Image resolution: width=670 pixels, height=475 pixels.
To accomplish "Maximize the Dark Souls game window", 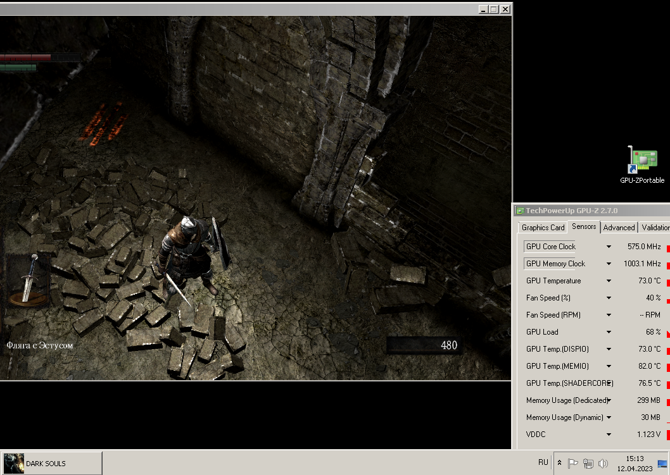I will [494, 9].
